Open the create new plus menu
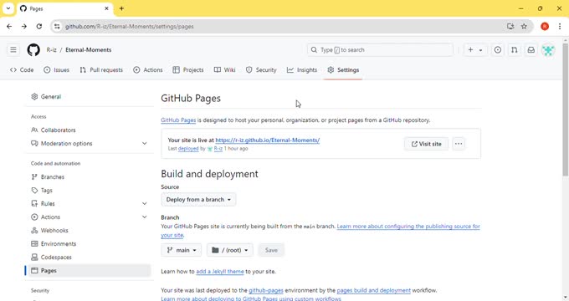 pos(475,49)
